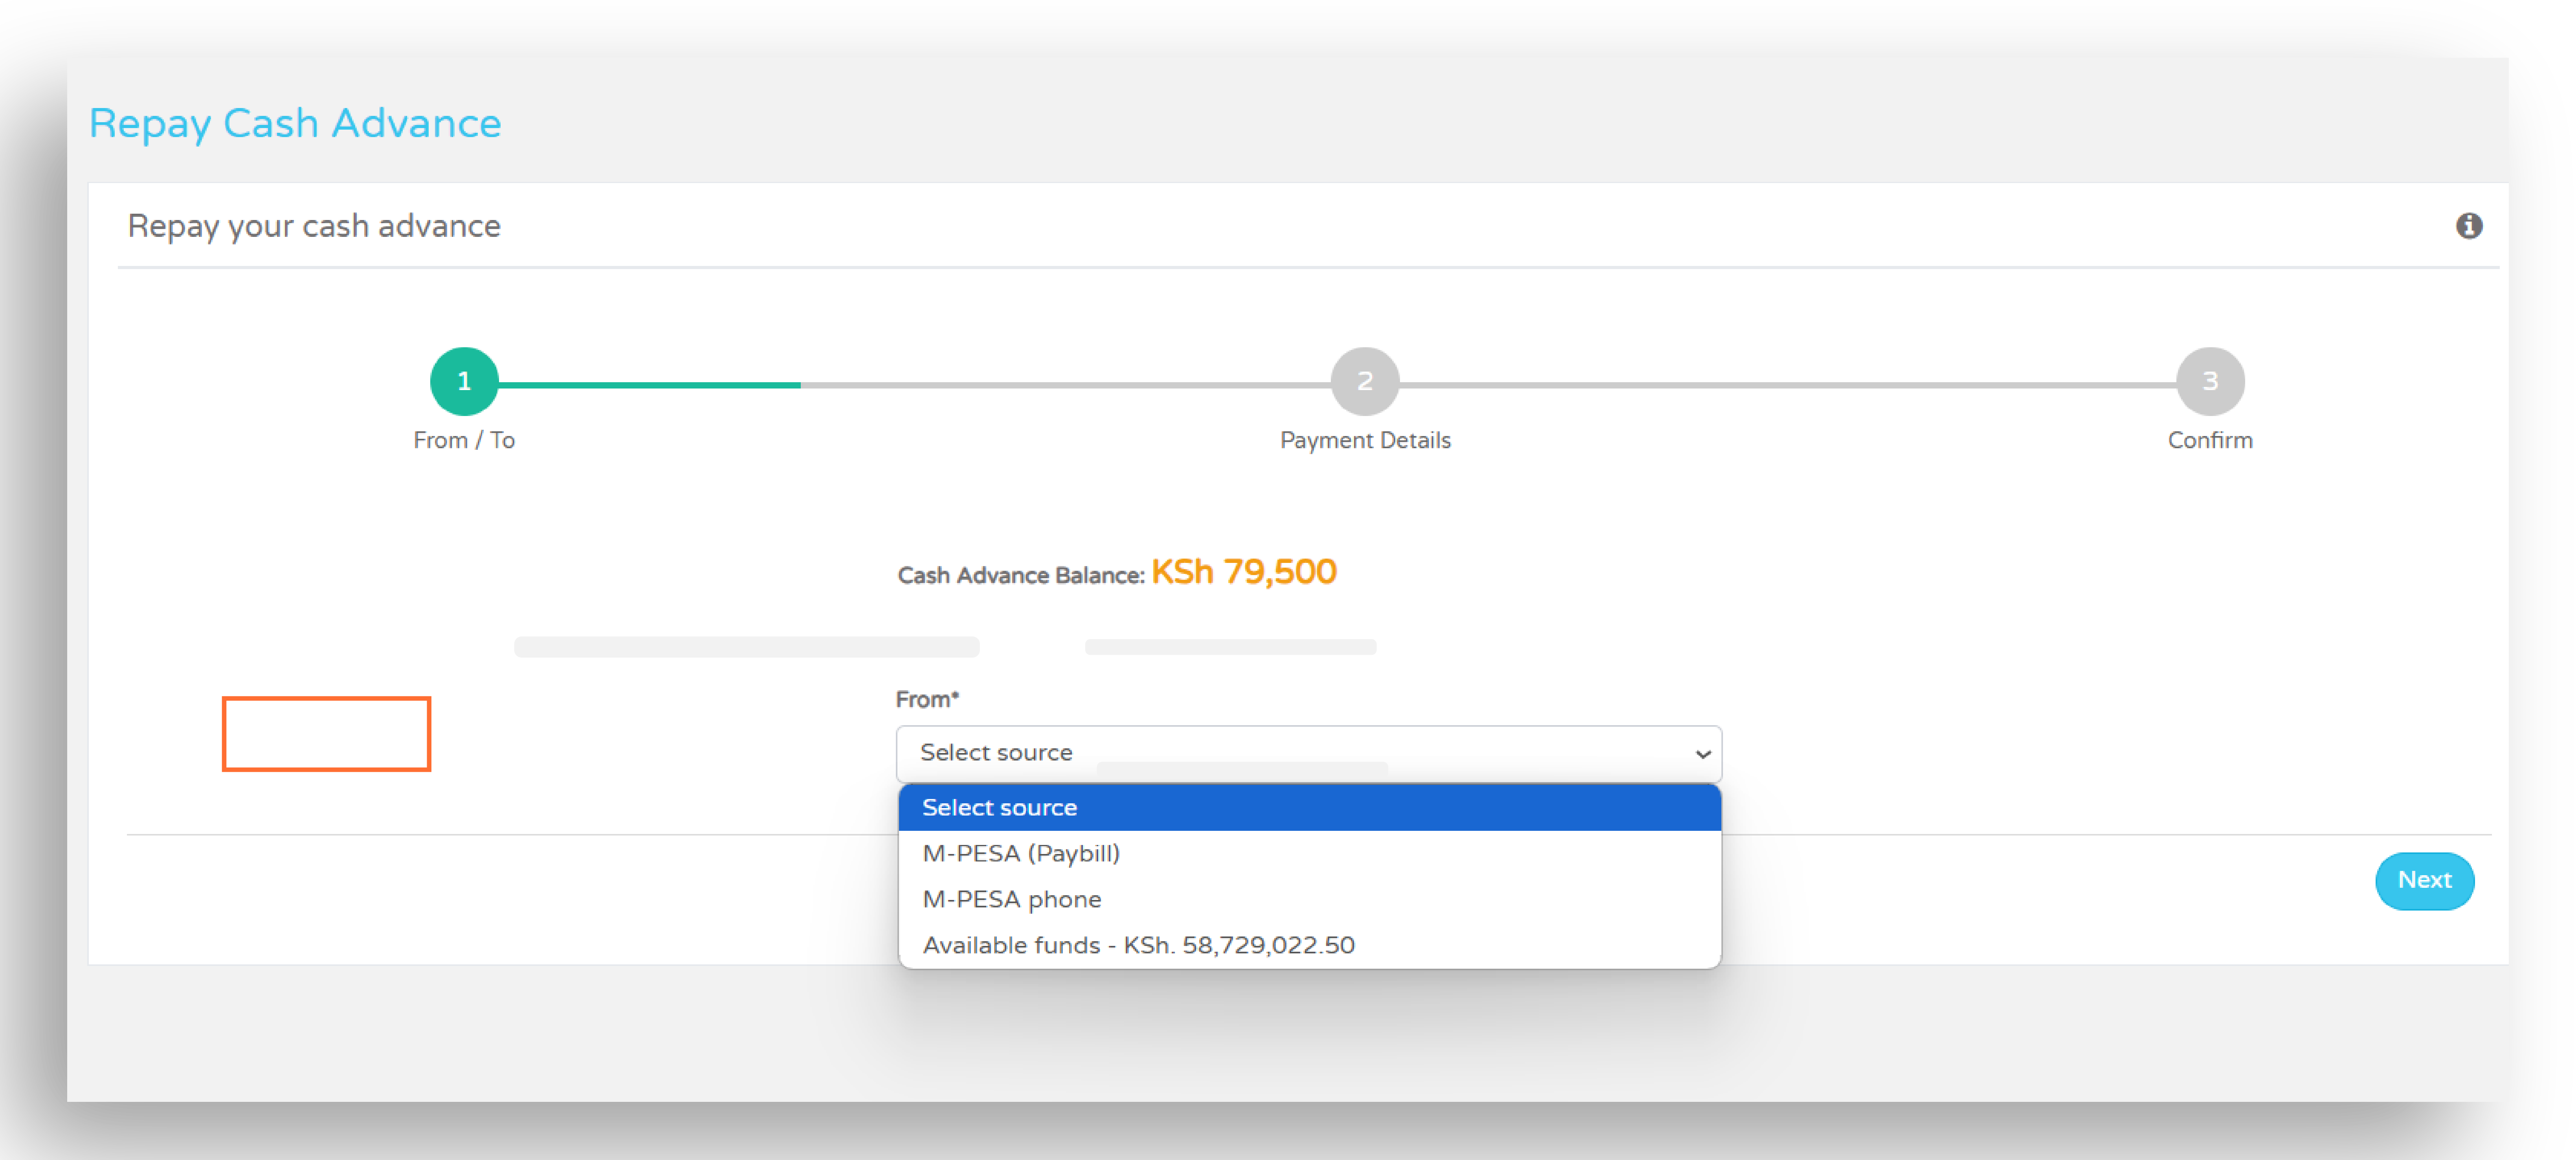Pick the Available funds option
This screenshot has height=1160, width=2576.
point(1139,945)
